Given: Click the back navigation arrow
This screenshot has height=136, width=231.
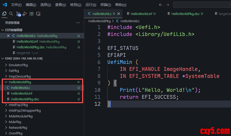Looking at the screenshot, I should tap(161, 5).
